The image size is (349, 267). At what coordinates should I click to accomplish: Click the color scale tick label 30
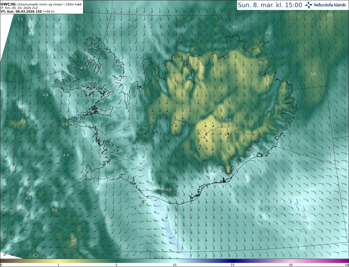pos(291,265)
